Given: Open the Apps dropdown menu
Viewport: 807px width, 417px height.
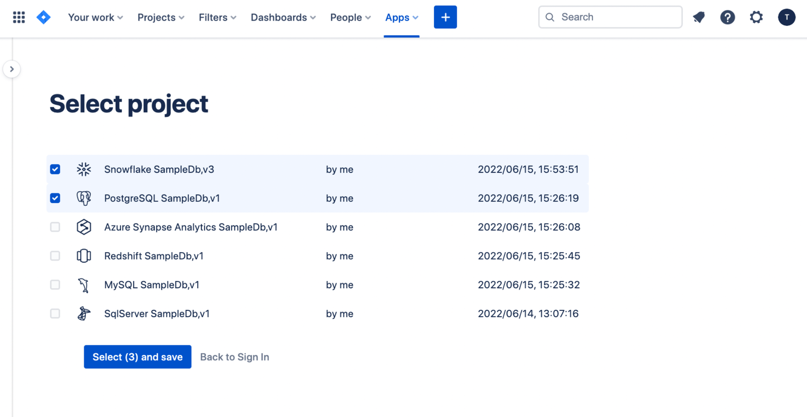Looking at the screenshot, I should [402, 18].
